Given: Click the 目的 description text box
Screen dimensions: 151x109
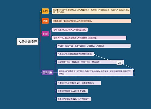Looking at the screenshot, I should coord(91,11).
